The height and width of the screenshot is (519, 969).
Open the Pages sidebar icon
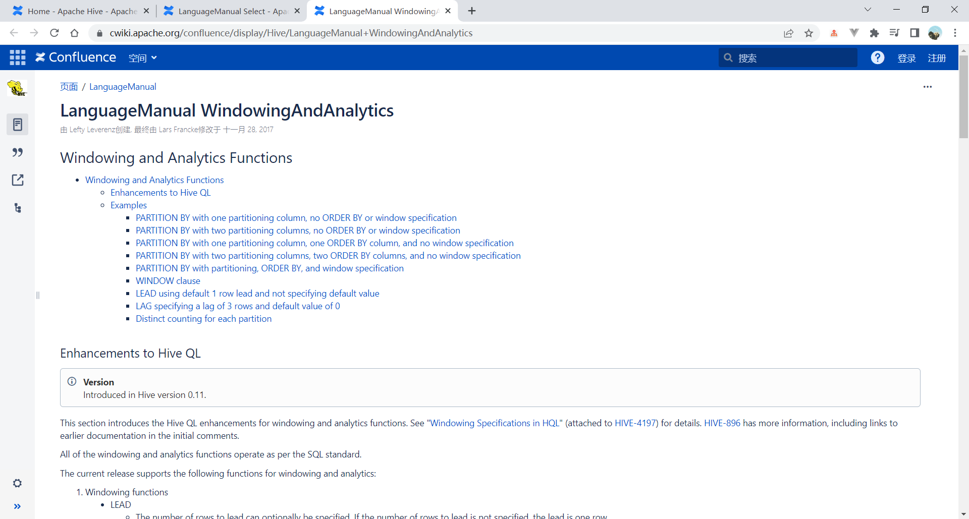[17, 124]
